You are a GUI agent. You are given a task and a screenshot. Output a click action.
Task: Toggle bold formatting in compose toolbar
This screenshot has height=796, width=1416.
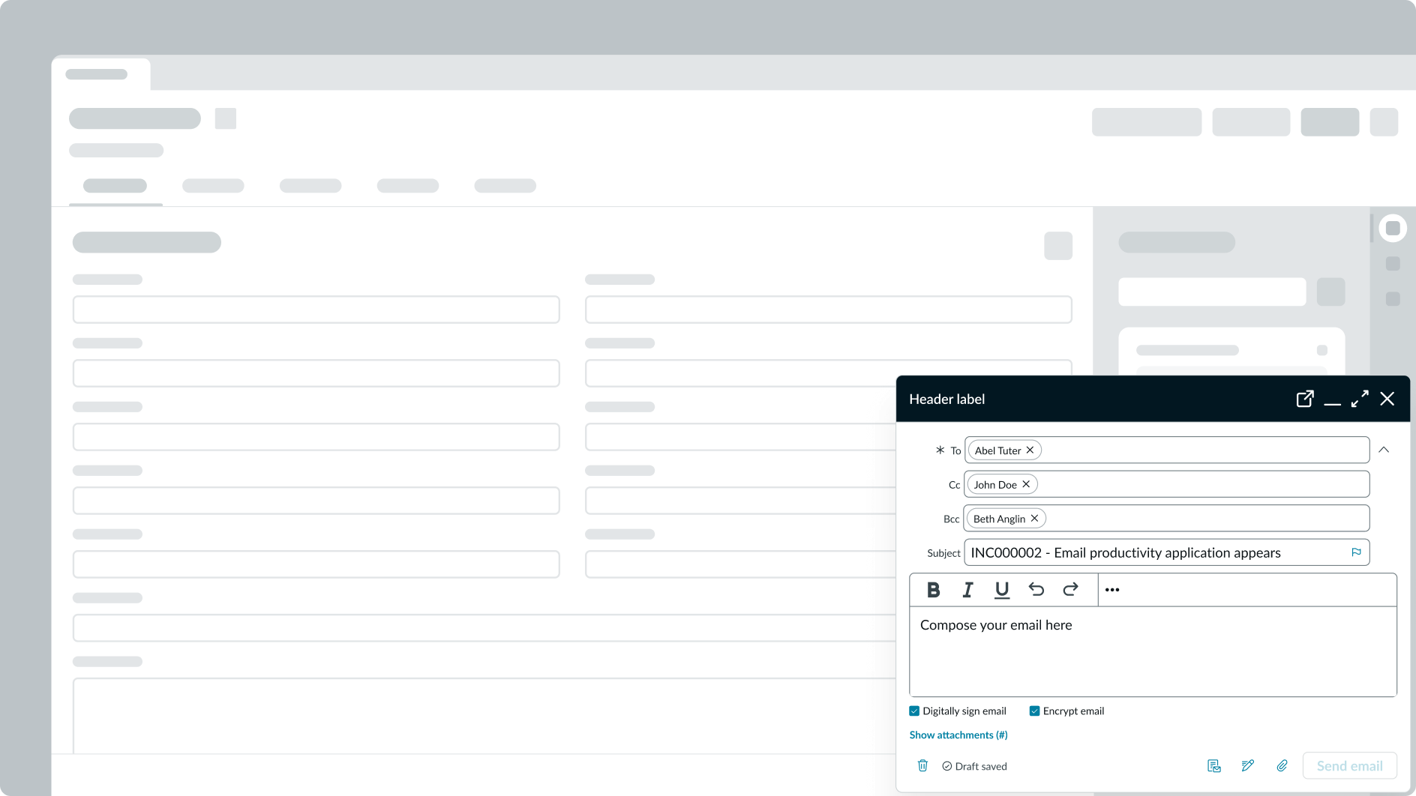pyautogui.click(x=932, y=590)
